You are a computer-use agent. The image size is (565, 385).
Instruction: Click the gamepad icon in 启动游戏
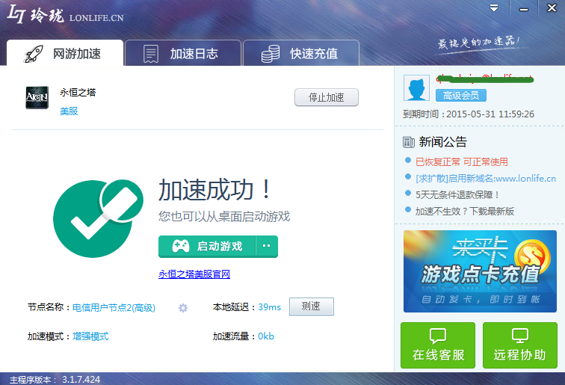181,246
